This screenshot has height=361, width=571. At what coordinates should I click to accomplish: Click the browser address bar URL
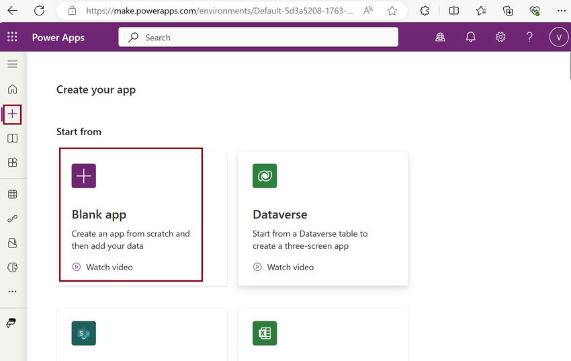pyautogui.click(x=219, y=11)
